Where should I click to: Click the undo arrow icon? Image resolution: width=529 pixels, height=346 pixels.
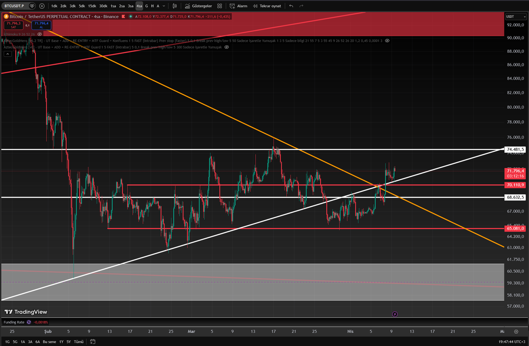291,6
